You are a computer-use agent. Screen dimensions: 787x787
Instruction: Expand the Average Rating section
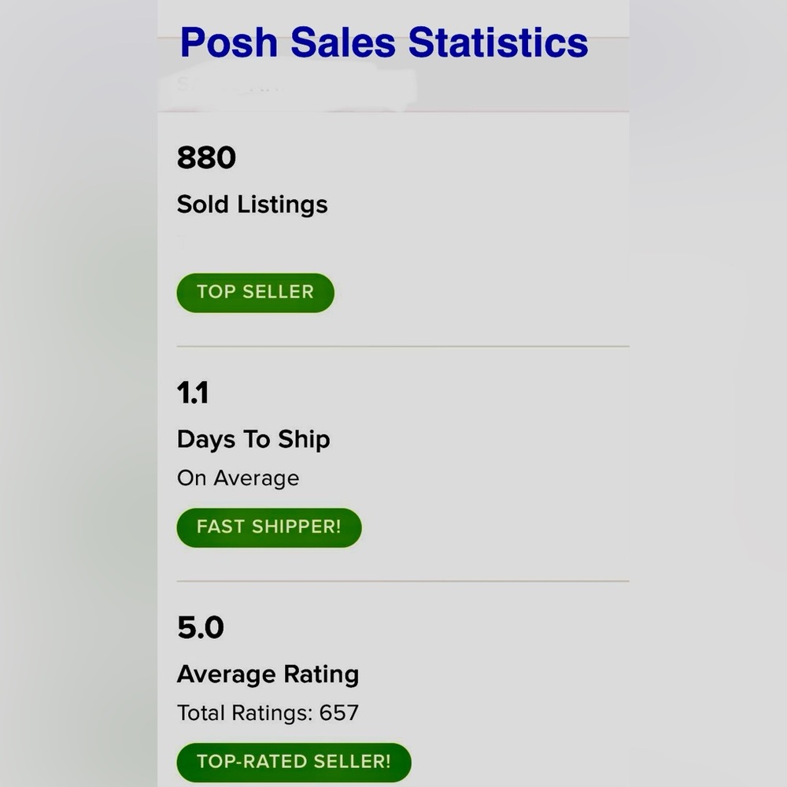pos(268,674)
